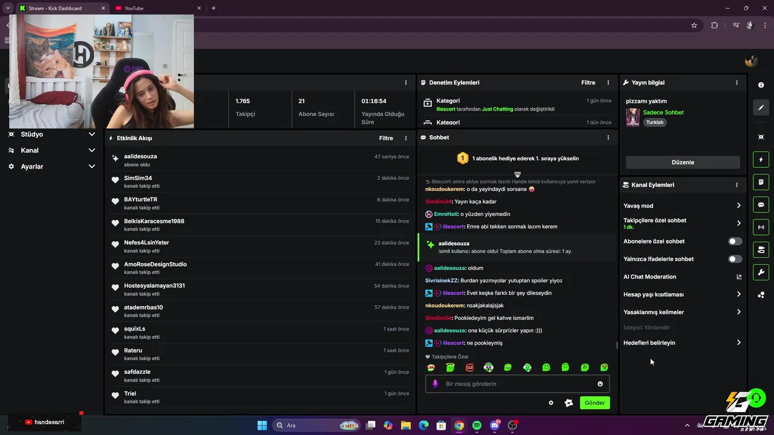
Task: Open File Explorer from the taskbar
Action: [406, 425]
